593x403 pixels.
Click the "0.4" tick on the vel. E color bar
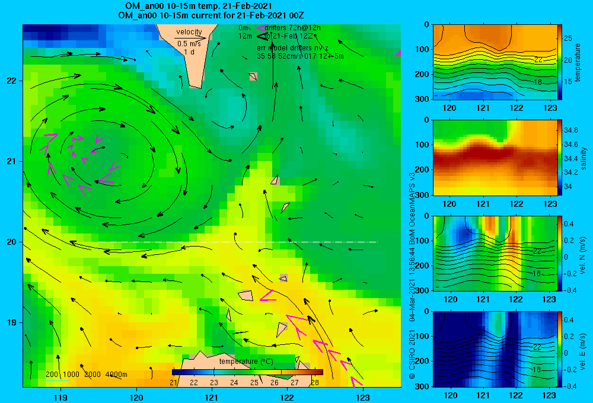pyautogui.click(x=569, y=320)
